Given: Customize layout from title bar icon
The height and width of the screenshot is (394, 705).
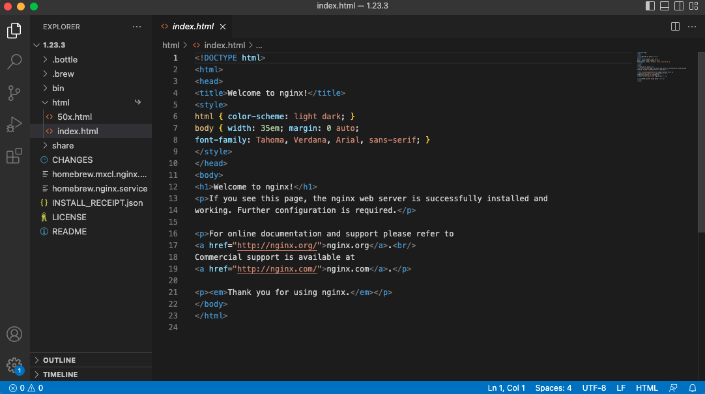Looking at the screenshot, I should [694, 6].
